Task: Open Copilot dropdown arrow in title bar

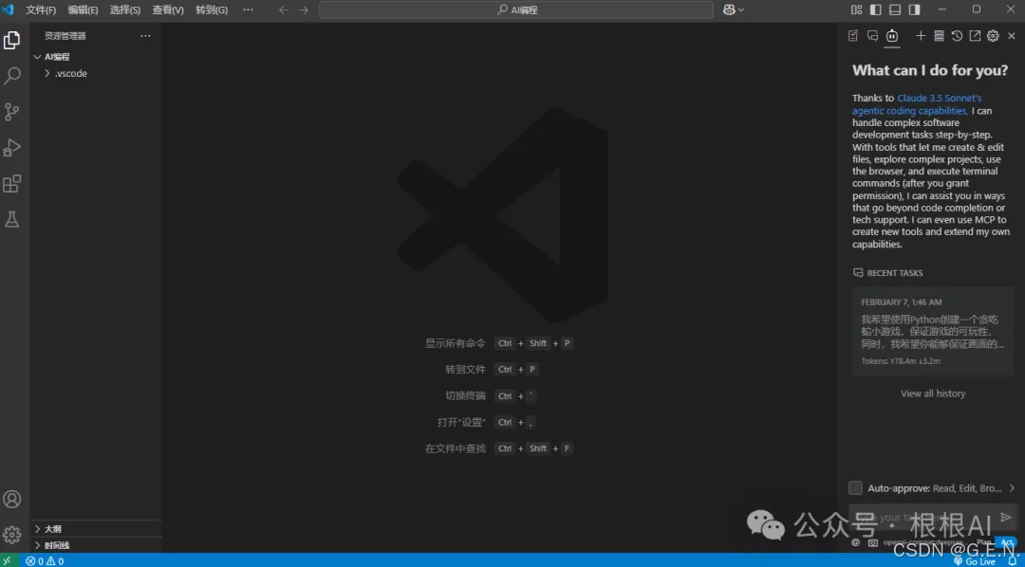Action: (x=741, y=9)
